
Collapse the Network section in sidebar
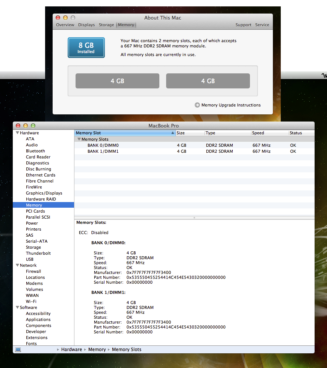tap(17, 265)
